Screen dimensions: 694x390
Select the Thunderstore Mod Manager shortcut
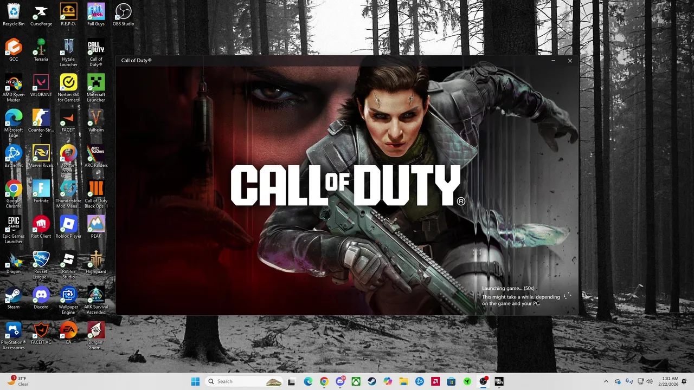point(68,194)
